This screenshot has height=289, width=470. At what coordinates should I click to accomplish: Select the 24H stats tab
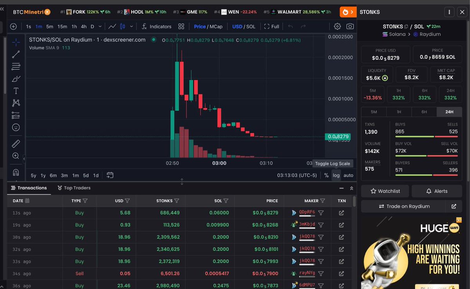click(x=449, y=112)
